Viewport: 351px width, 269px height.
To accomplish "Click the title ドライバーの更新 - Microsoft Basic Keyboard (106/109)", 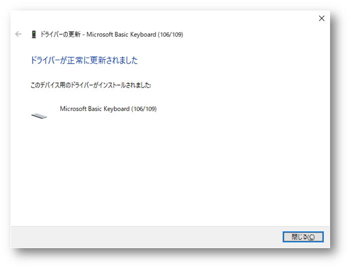I will point(112,34).
